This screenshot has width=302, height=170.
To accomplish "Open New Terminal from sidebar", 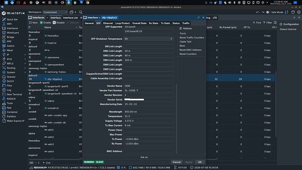I will coord(14,95).
